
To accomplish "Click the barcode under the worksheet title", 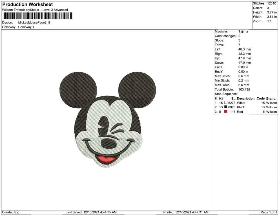I will (x=37, y=16).
